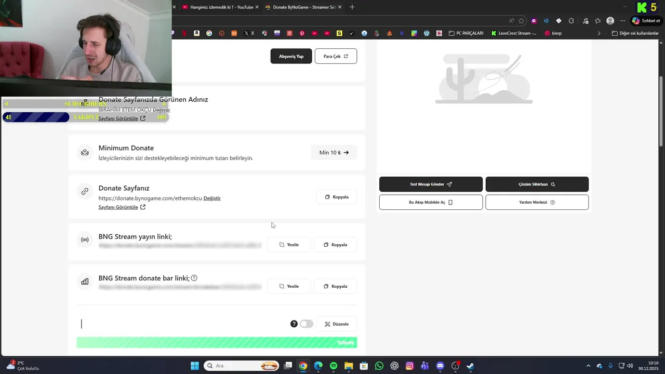The height and width of the screenshot is (374, 665).
Task: Open LevoCrest Stream bookmark
Action: tap(514, 33)
